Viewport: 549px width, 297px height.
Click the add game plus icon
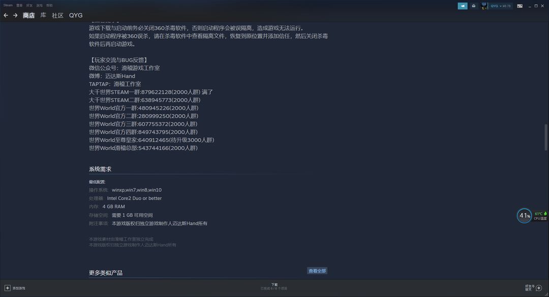(7, 288)
